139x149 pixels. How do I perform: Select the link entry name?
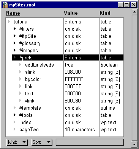[x=29, y=86]
